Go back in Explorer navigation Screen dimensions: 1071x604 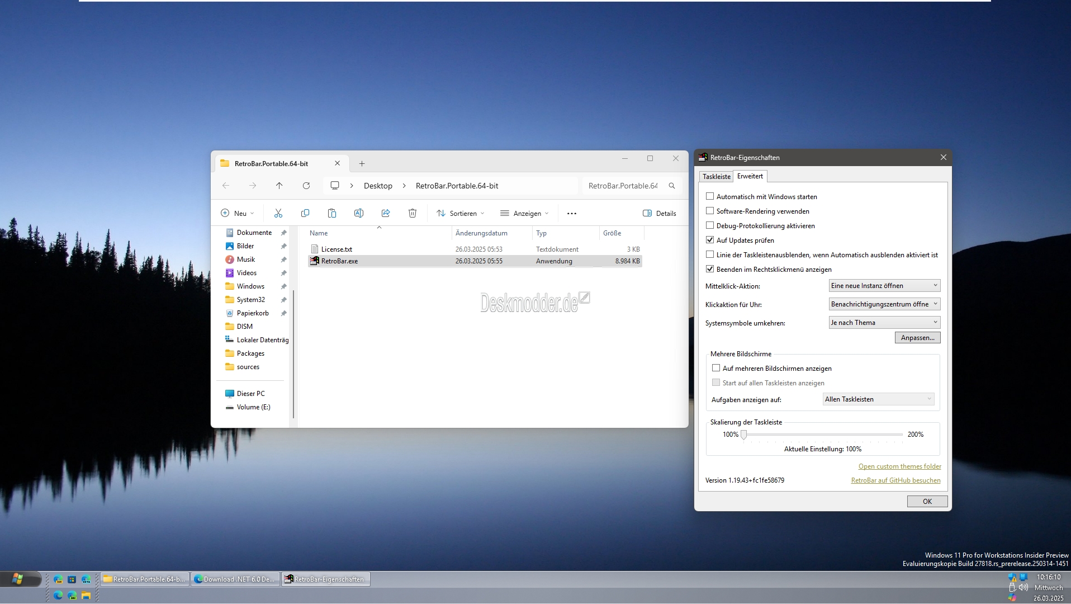(226, 186)
